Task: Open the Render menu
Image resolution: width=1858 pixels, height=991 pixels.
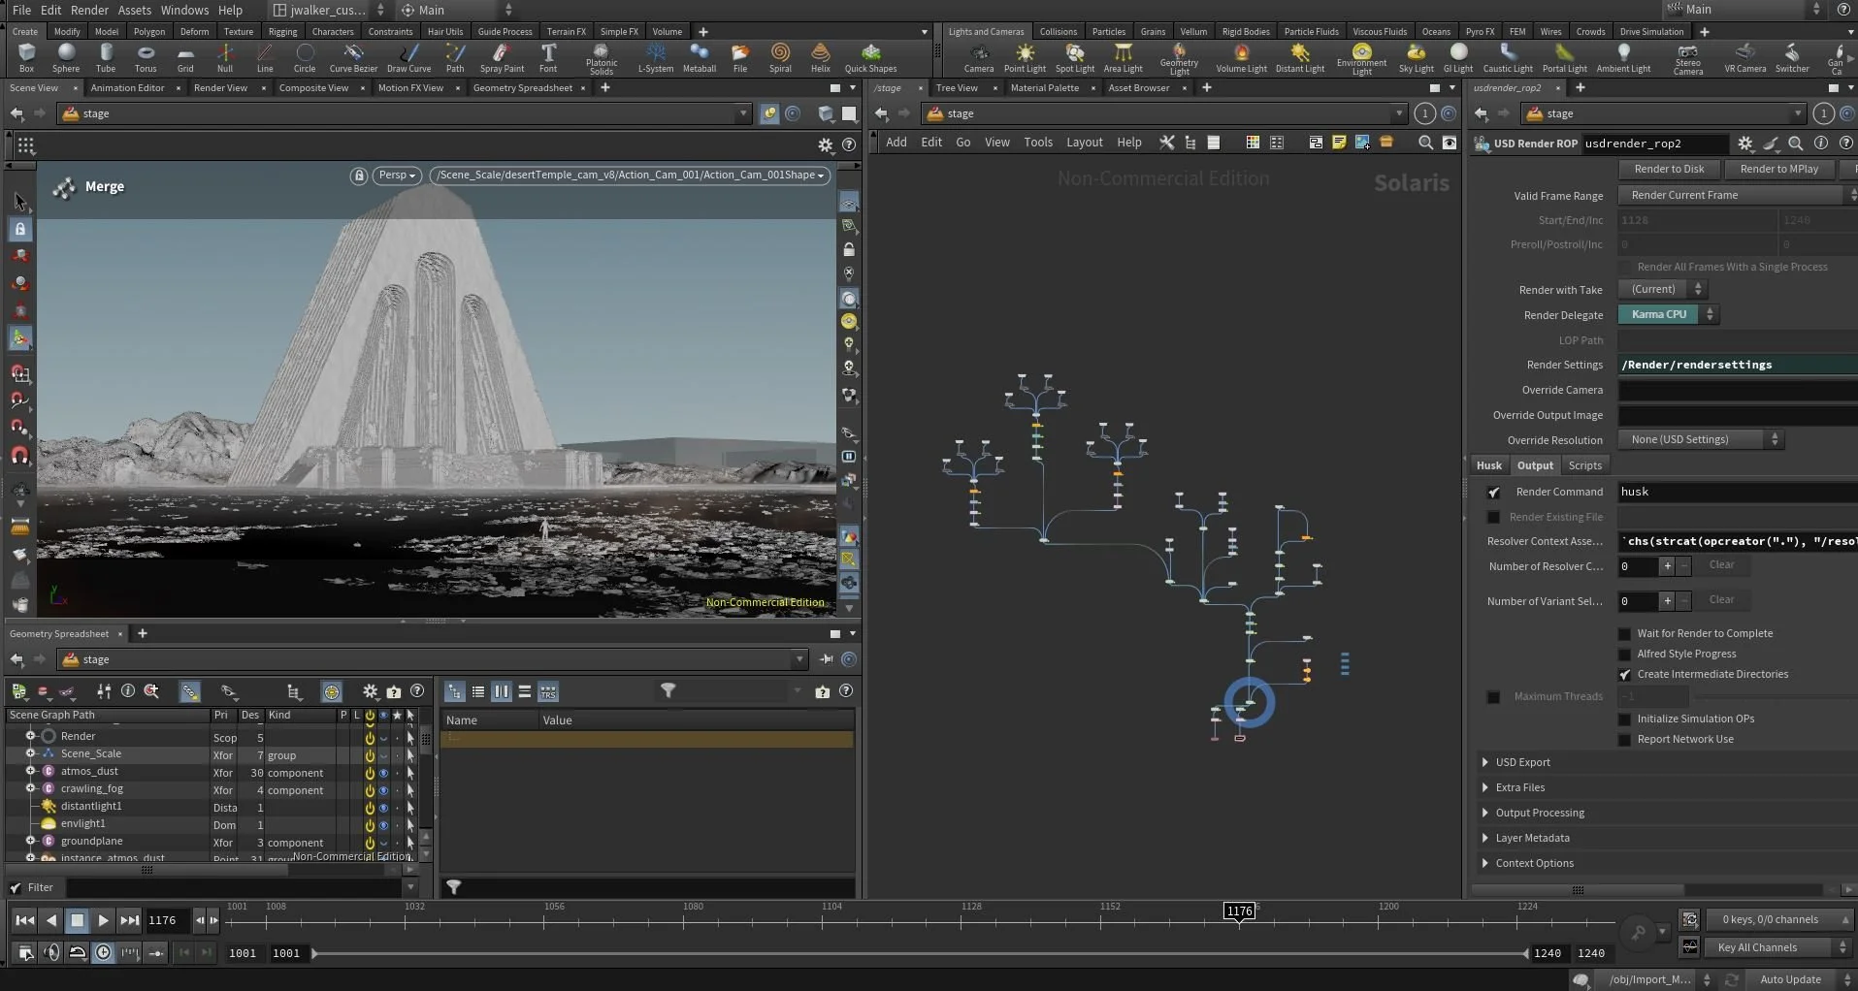Action: 89,10
